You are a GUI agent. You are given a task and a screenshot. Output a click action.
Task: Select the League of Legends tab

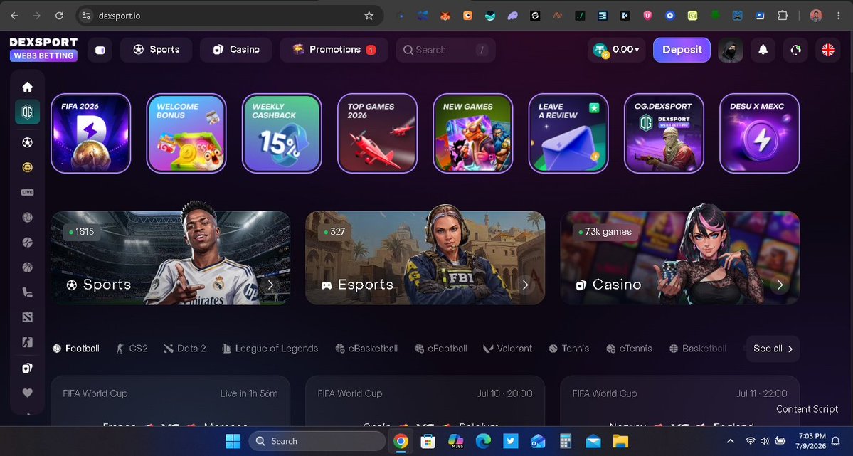click(x=270, y=349)
